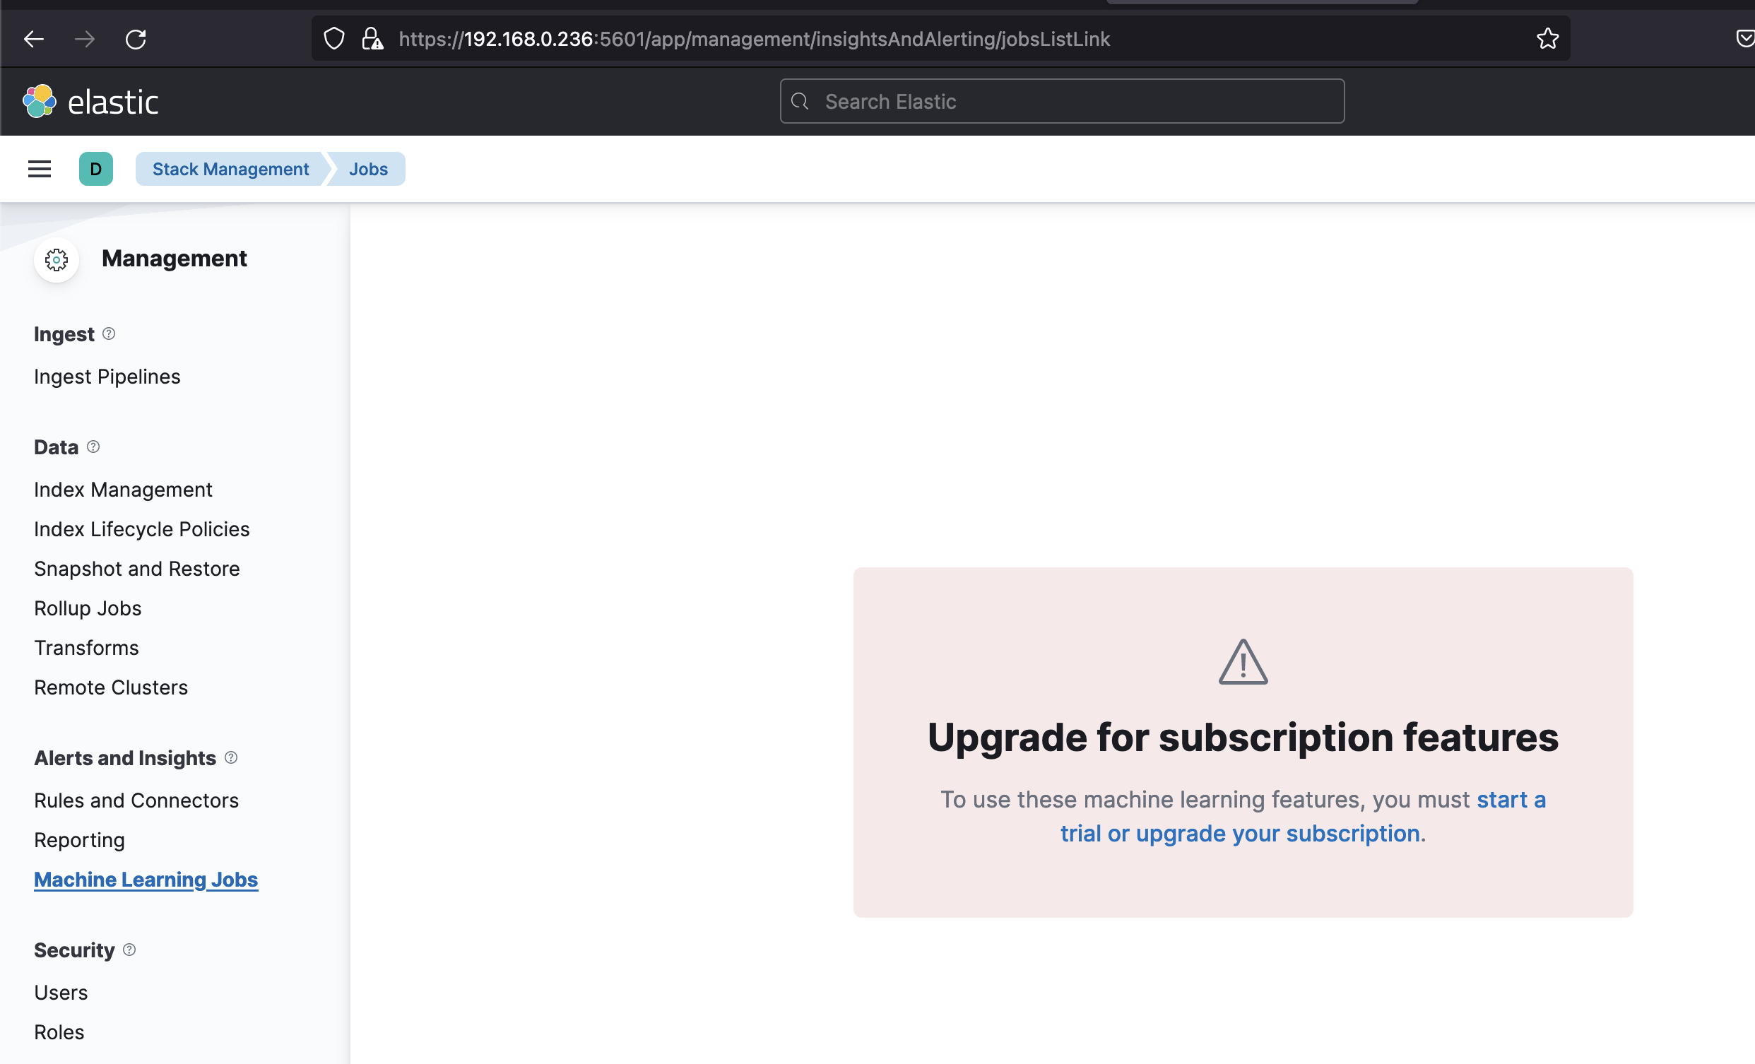Screen dimensions: 1755x1064
Task: Click the Elastic logo
Action: tap(90, 101)
